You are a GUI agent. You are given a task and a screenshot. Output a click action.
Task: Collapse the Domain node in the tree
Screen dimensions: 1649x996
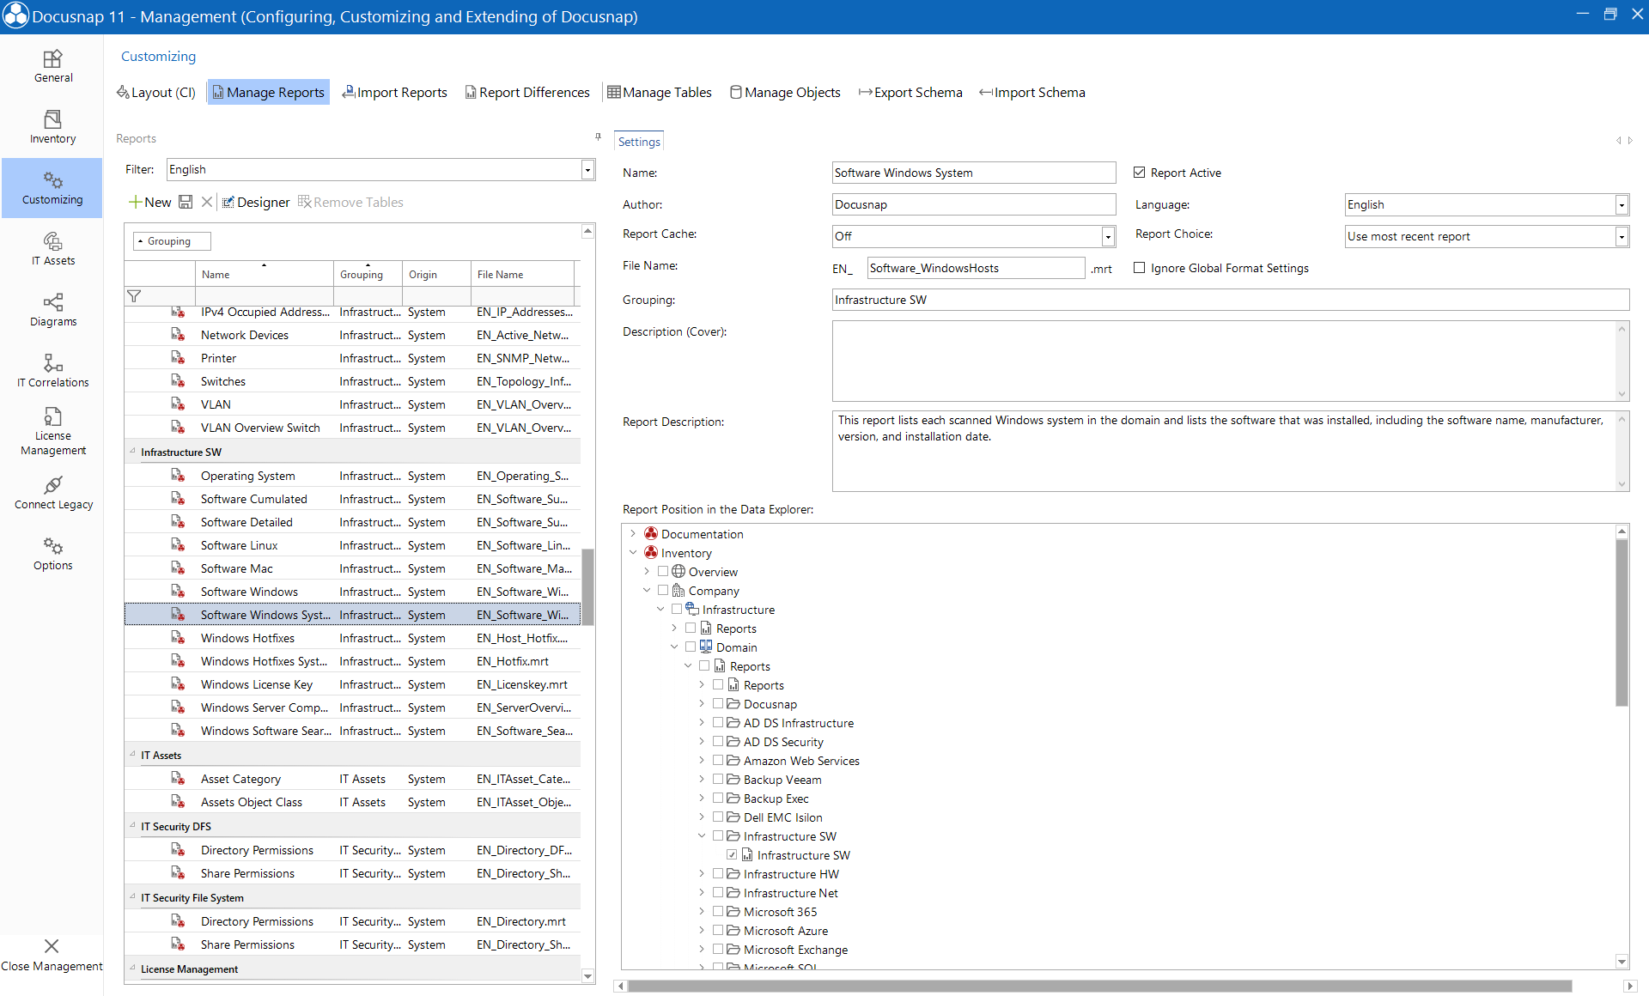tap(675, 647)
